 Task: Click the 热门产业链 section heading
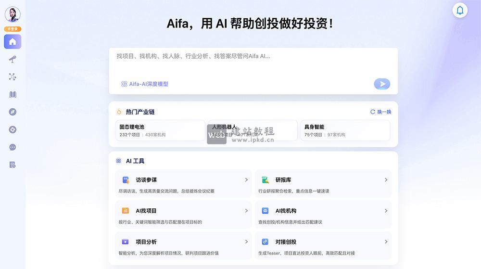pyautogui.click(x=140, y=112)
